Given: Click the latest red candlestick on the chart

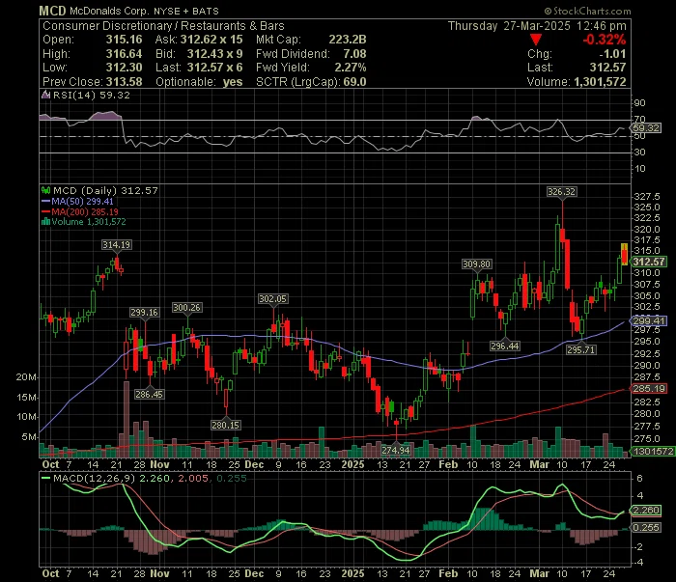Looking at the screenshot, I should point(624,254).
